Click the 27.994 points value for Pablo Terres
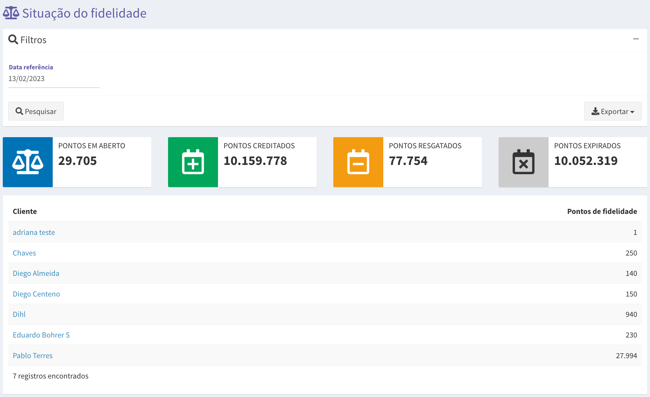650x397 pixels. pyautogui.click(x=626, y=356)
